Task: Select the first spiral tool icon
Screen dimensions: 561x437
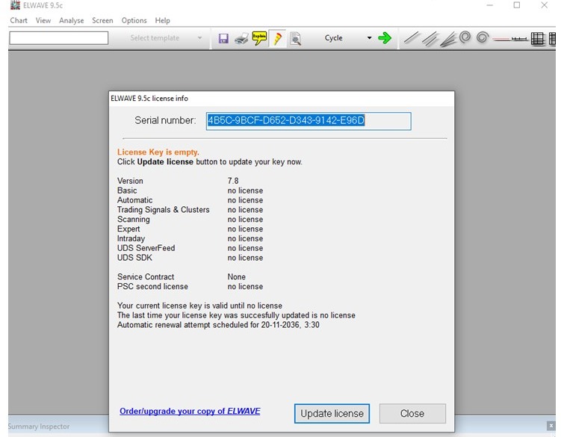Action: click(465, 37)
